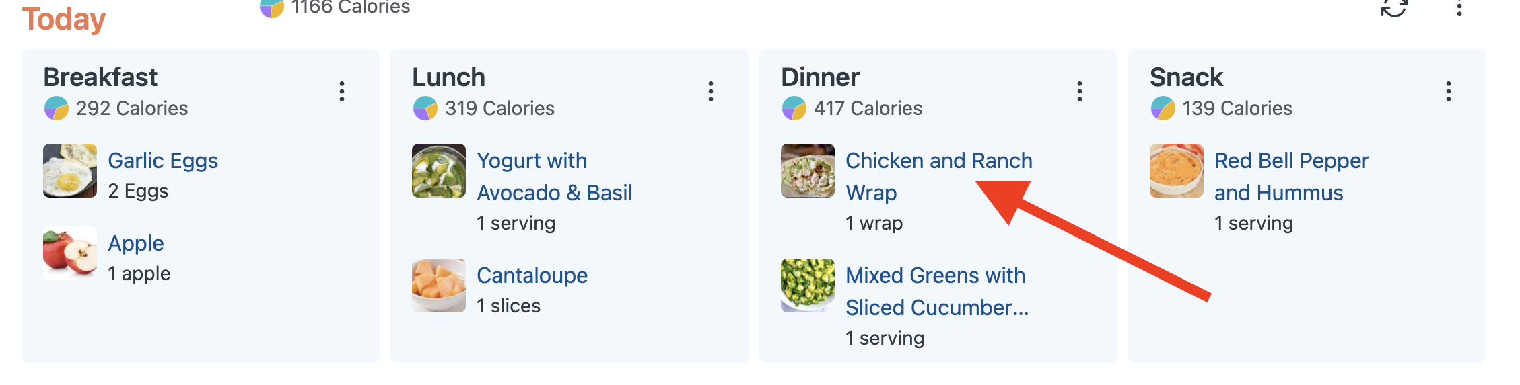Open the Breakfast meal options menu
Screen dimensions: 1520x385
[342, 91]
